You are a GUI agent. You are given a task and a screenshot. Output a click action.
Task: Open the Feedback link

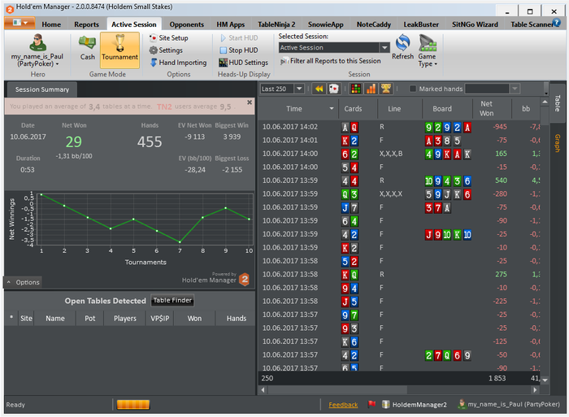coord(343,405)
